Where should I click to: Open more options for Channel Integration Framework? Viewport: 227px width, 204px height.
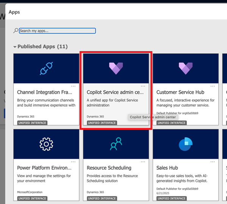(73, 86)
